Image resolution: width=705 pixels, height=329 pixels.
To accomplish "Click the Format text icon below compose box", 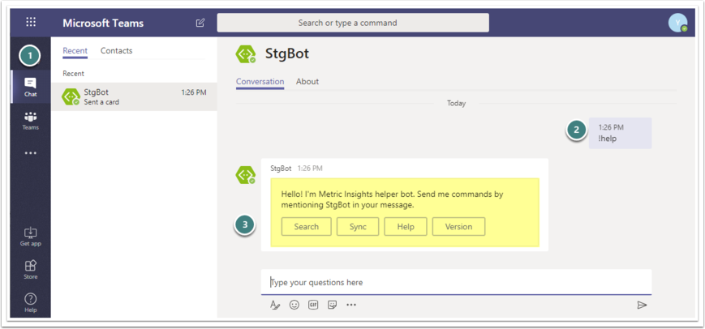I will point(275,305).
